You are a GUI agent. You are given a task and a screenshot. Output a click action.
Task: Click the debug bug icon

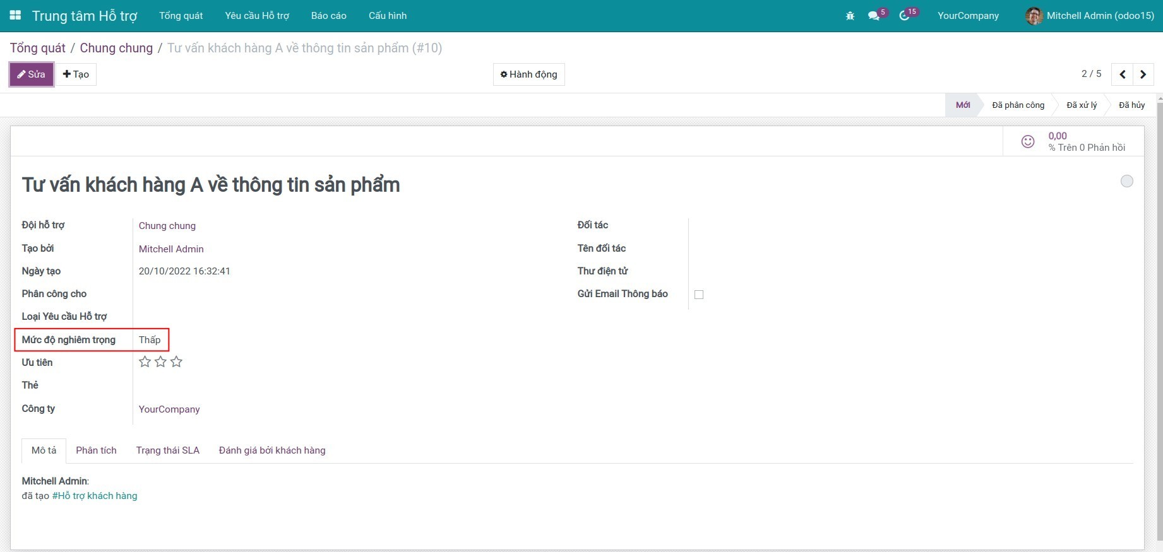point(850,16)
